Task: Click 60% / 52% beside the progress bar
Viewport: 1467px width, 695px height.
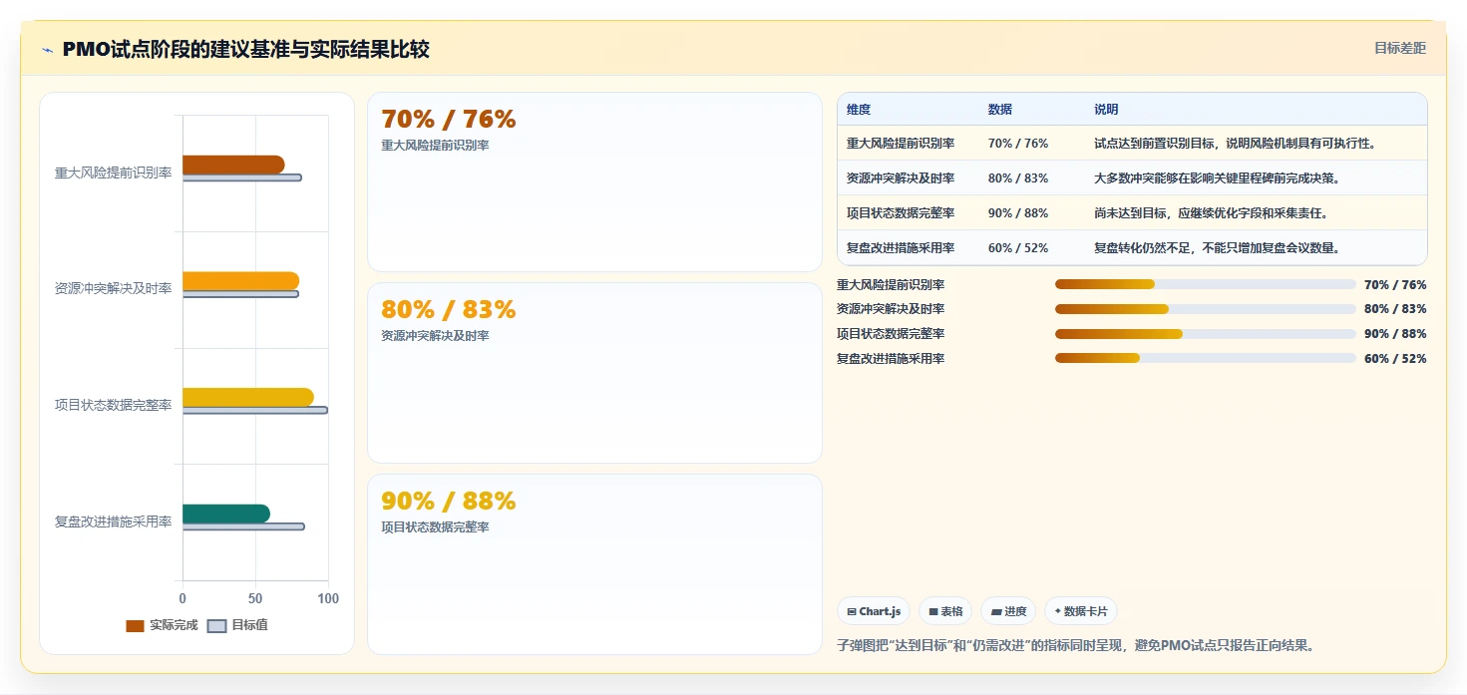Action: tap(1395, 358)
